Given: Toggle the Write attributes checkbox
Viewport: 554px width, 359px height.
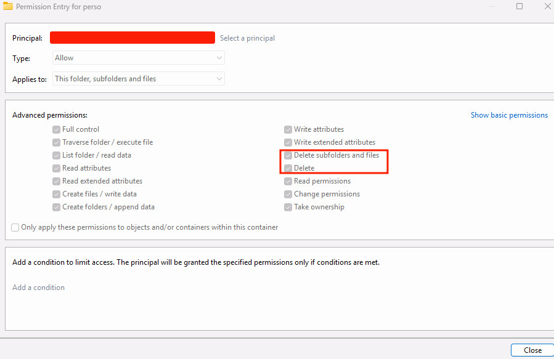Looking at the screenshot, I should click(288, 129).
